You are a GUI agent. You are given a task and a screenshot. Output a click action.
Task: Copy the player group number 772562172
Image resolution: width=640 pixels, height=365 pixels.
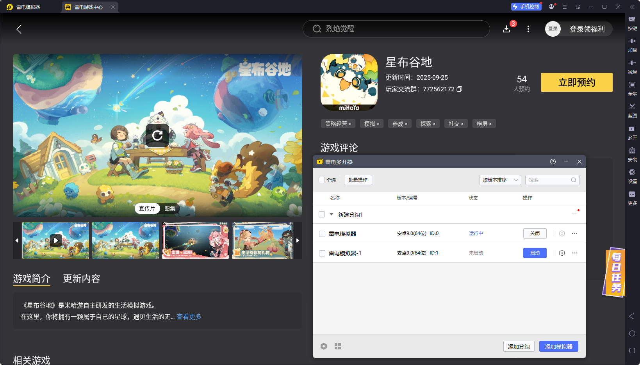(x=460, y=89)
